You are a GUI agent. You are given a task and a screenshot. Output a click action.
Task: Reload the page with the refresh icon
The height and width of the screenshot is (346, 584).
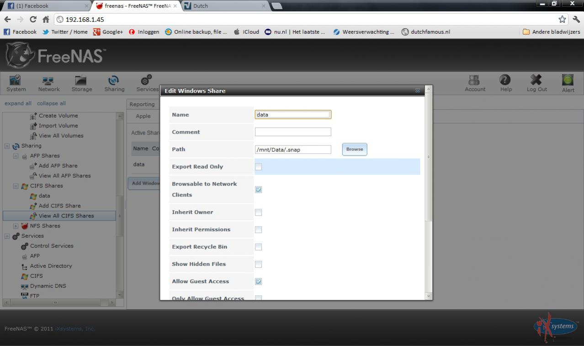point(33,19)
